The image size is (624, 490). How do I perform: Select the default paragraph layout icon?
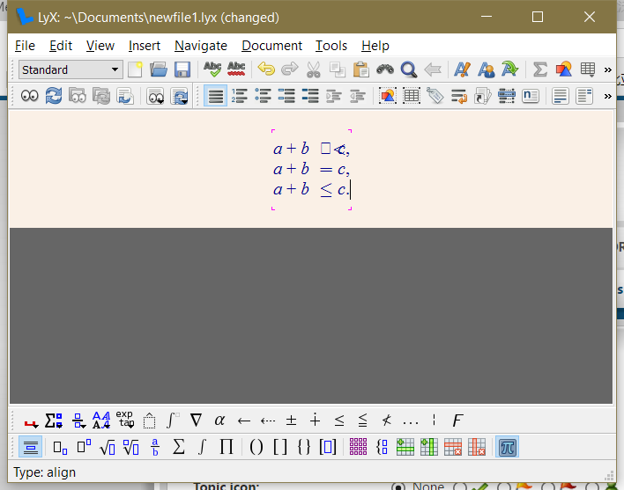(215, 96)
